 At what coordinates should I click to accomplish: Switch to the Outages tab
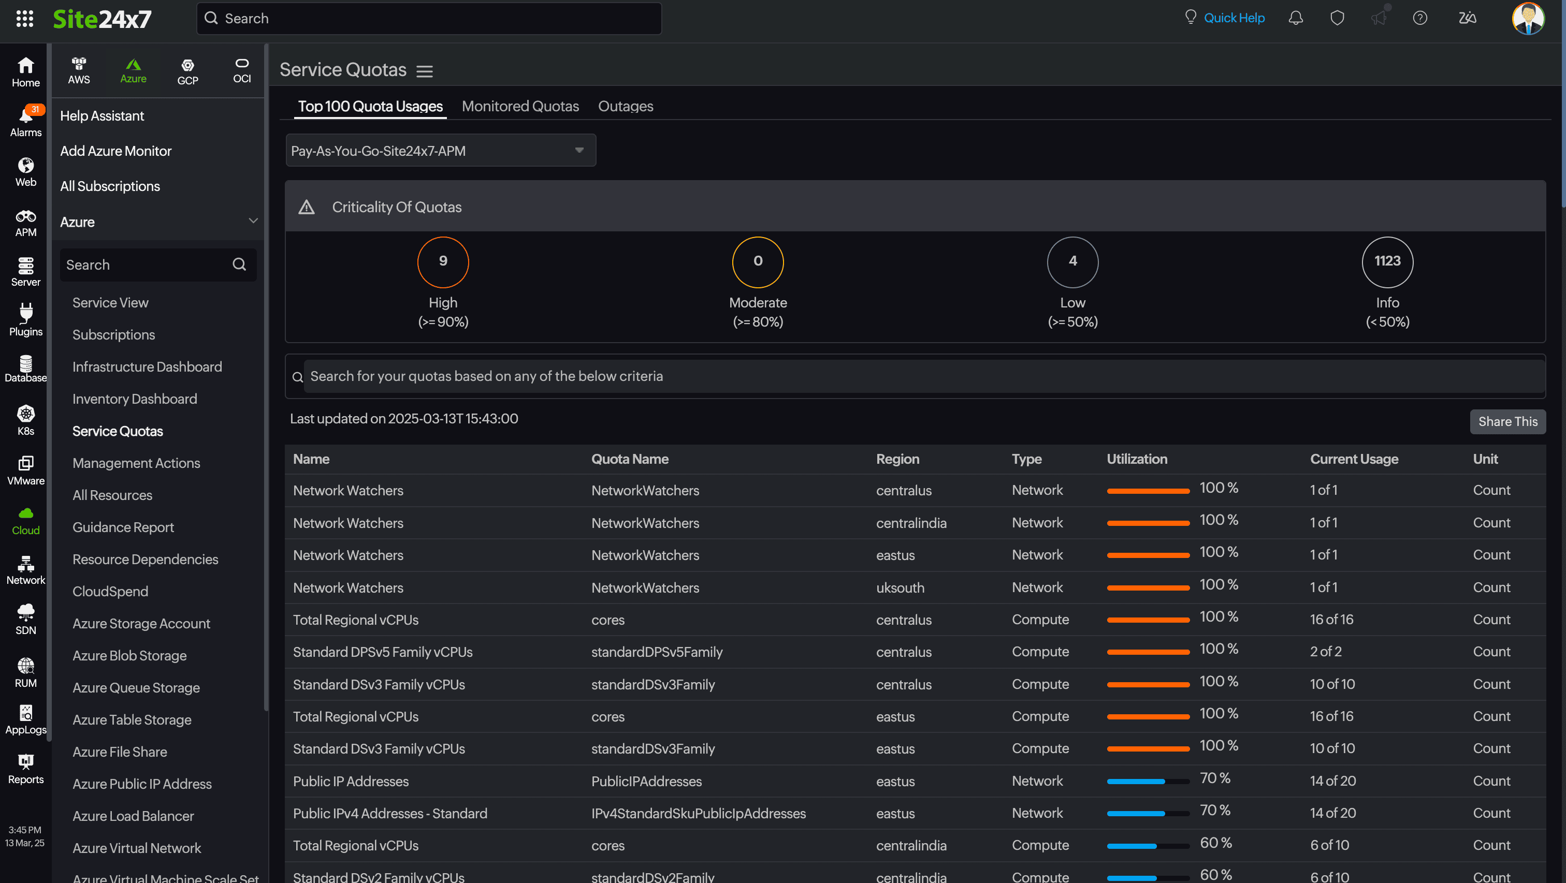coord(625,106)
